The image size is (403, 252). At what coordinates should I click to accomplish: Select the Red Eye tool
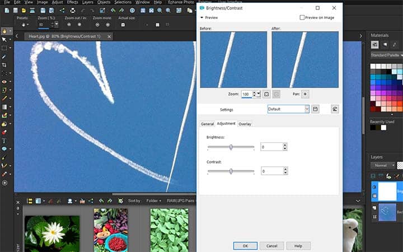click(x=4, y=82)
